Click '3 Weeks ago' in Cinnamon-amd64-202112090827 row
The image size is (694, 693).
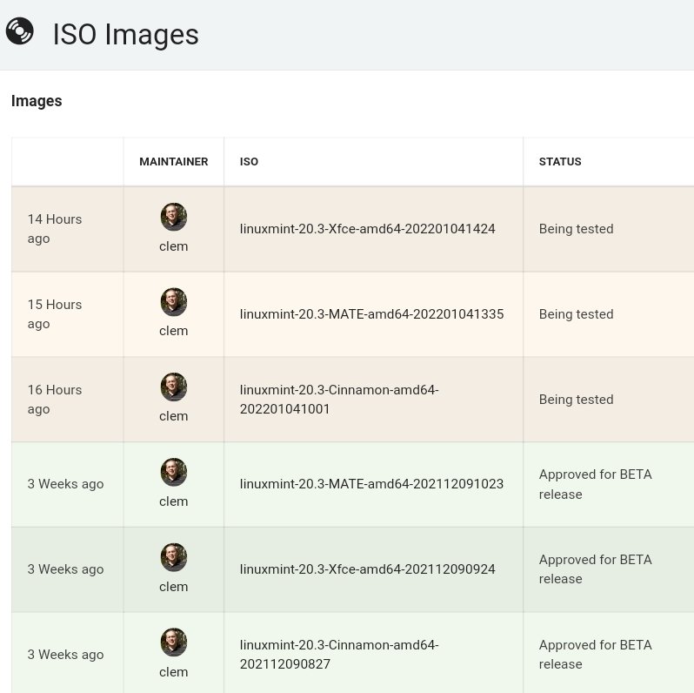(65, 655)
